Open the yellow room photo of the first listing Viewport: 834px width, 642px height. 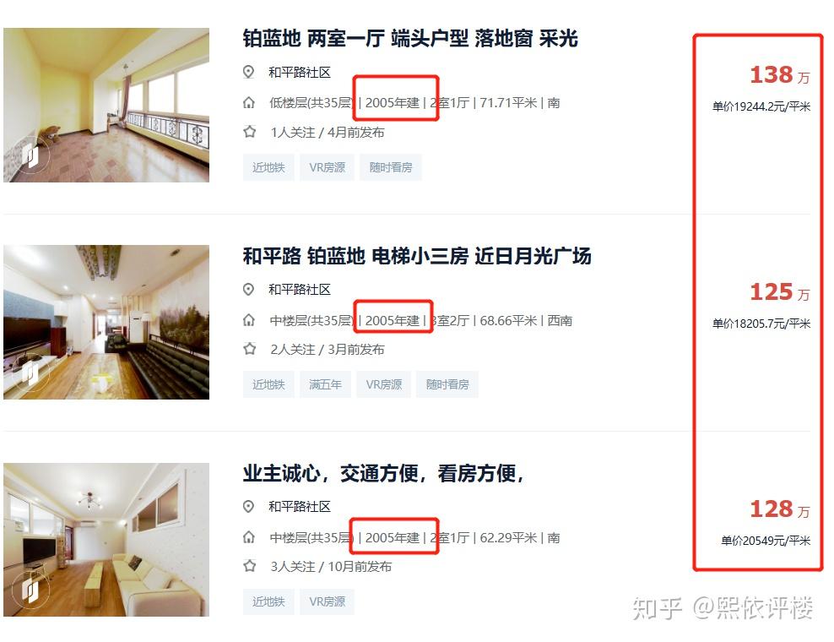coord(106,106)
